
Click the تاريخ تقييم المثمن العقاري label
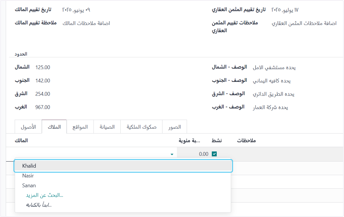pos(239,9)
